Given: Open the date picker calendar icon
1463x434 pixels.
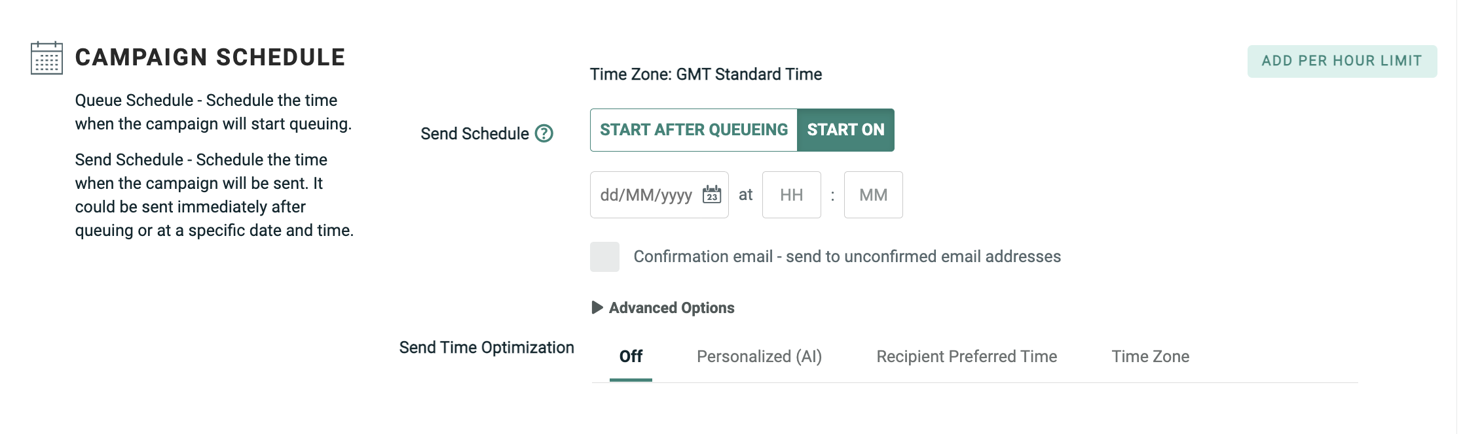Looking at the screenshot, I should pyautogui.click(x=711, y=195).
